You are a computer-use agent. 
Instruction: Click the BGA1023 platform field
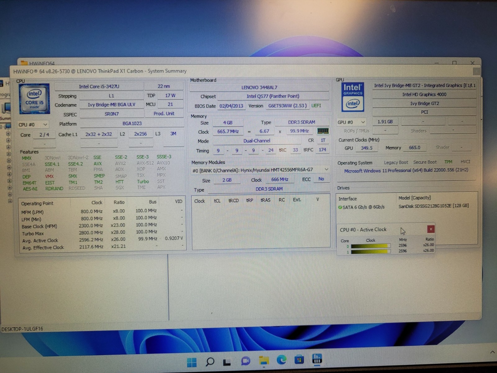132,123
